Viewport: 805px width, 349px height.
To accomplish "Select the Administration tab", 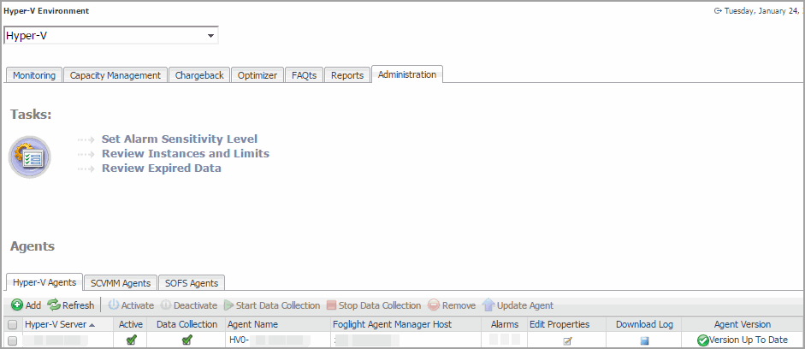I will pyautogui.click(x=407, y=74).
